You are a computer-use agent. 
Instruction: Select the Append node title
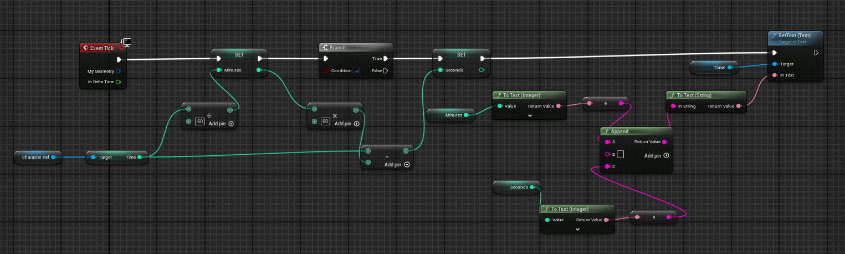click(619, 132)
